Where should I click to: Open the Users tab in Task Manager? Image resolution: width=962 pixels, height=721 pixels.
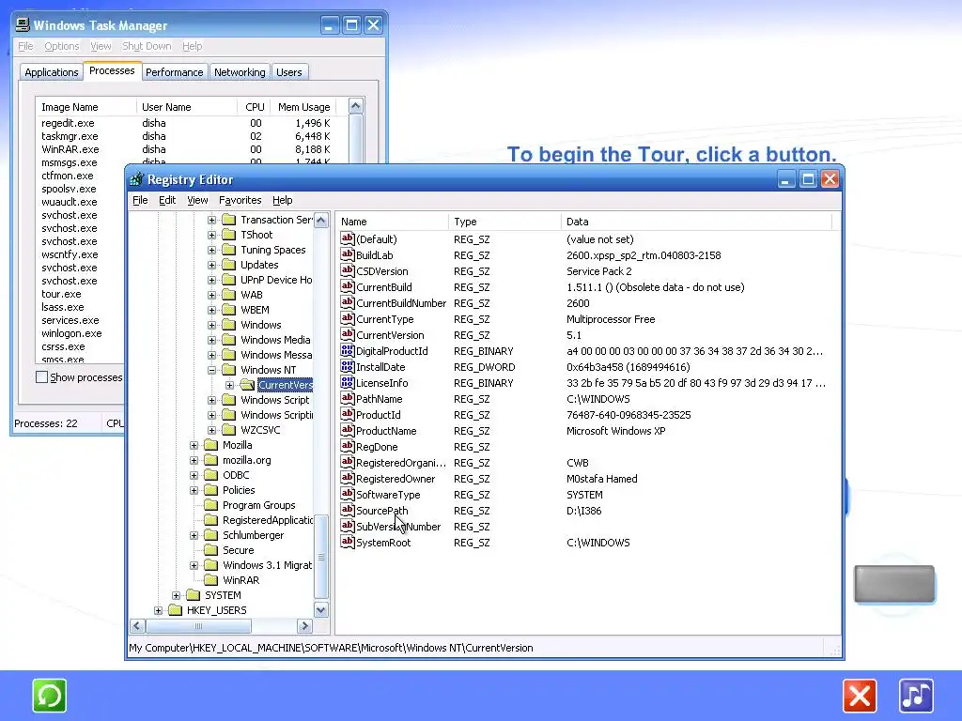tap(289, 72)
